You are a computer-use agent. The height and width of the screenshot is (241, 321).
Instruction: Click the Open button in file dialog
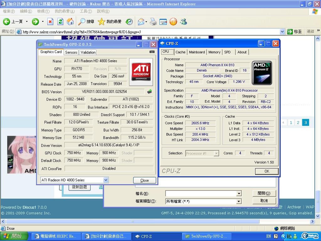(264, 193)
